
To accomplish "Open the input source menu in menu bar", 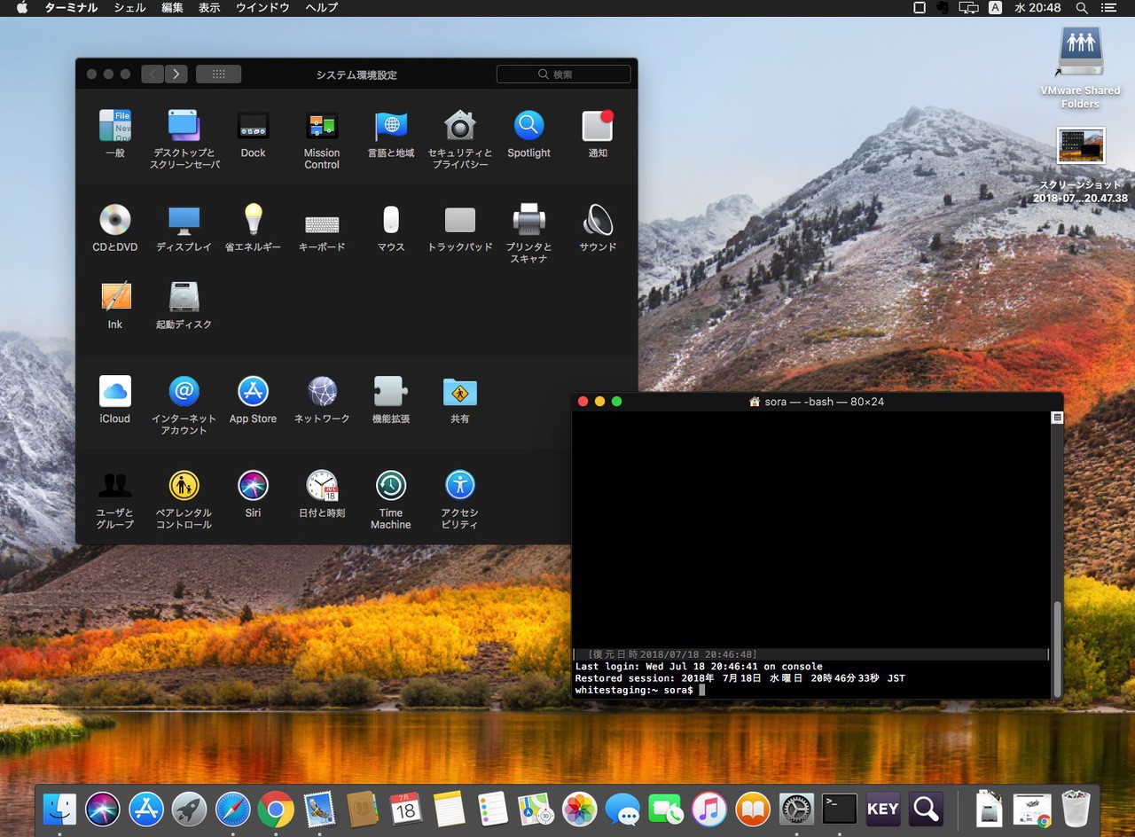I will [x=995, y=7].
